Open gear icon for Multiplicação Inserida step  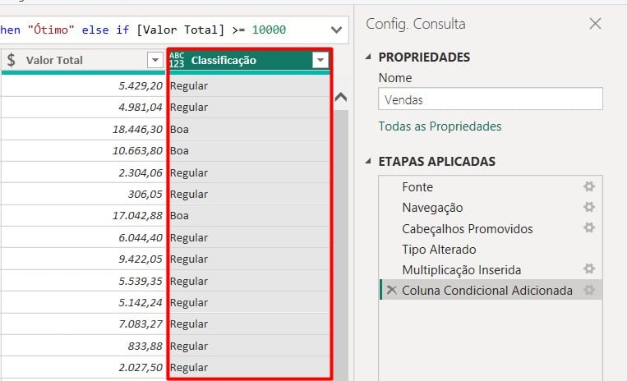tap(589, 269)
